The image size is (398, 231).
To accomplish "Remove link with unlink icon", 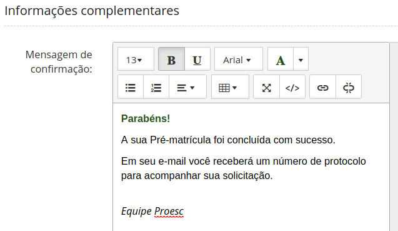I will pyautogui.click(x=349, y=87).
